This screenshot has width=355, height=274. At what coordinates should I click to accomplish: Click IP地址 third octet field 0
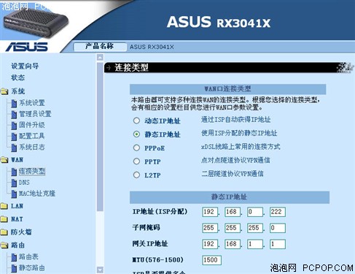[255, 212]
